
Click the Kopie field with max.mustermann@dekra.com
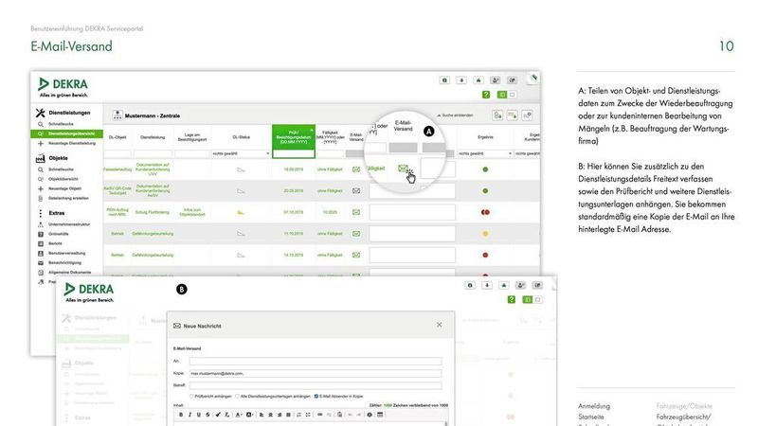coord(316,373)
